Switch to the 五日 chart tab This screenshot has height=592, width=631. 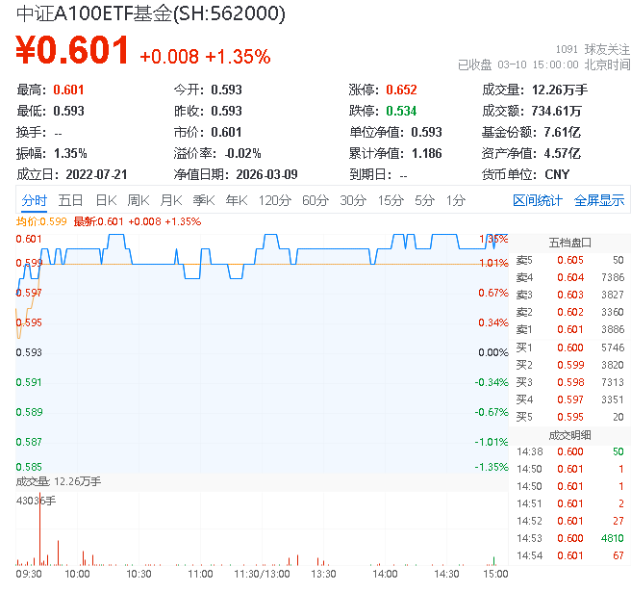coord(70,200)
